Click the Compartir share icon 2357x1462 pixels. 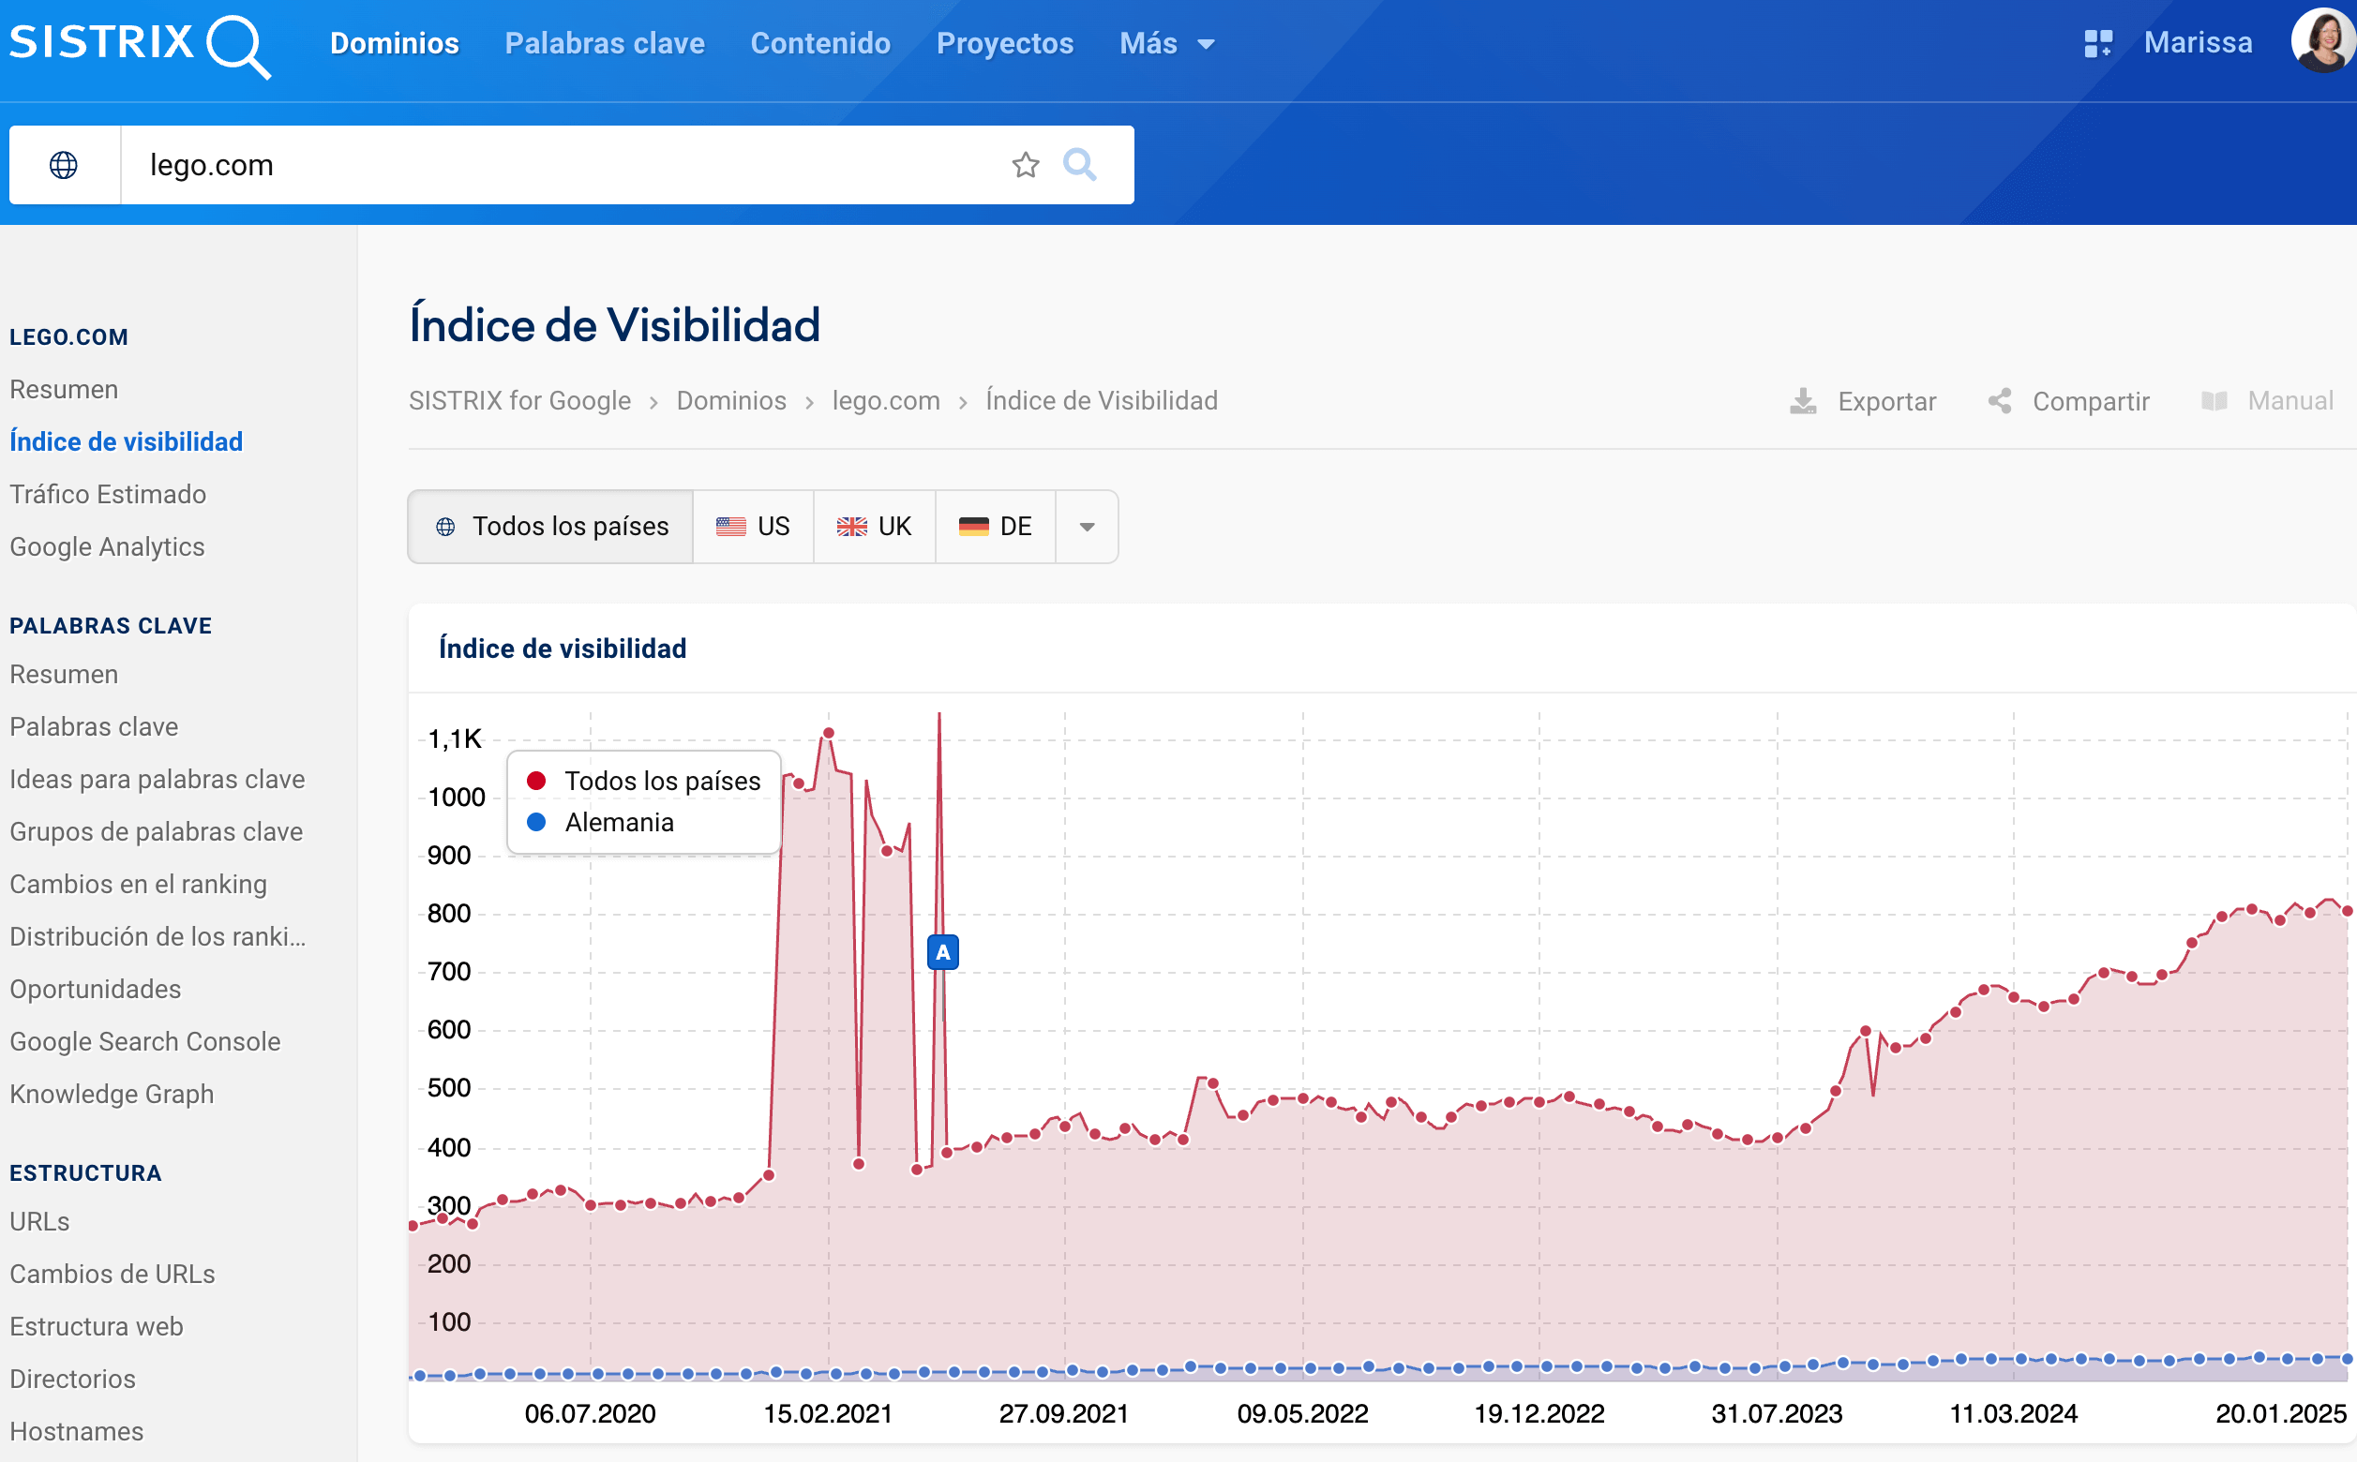click(2000, 401)
